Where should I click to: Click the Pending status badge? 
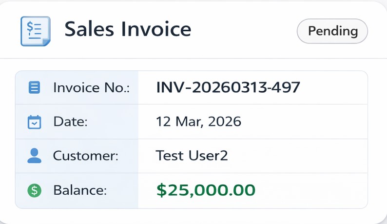click(x=332, y=31)
